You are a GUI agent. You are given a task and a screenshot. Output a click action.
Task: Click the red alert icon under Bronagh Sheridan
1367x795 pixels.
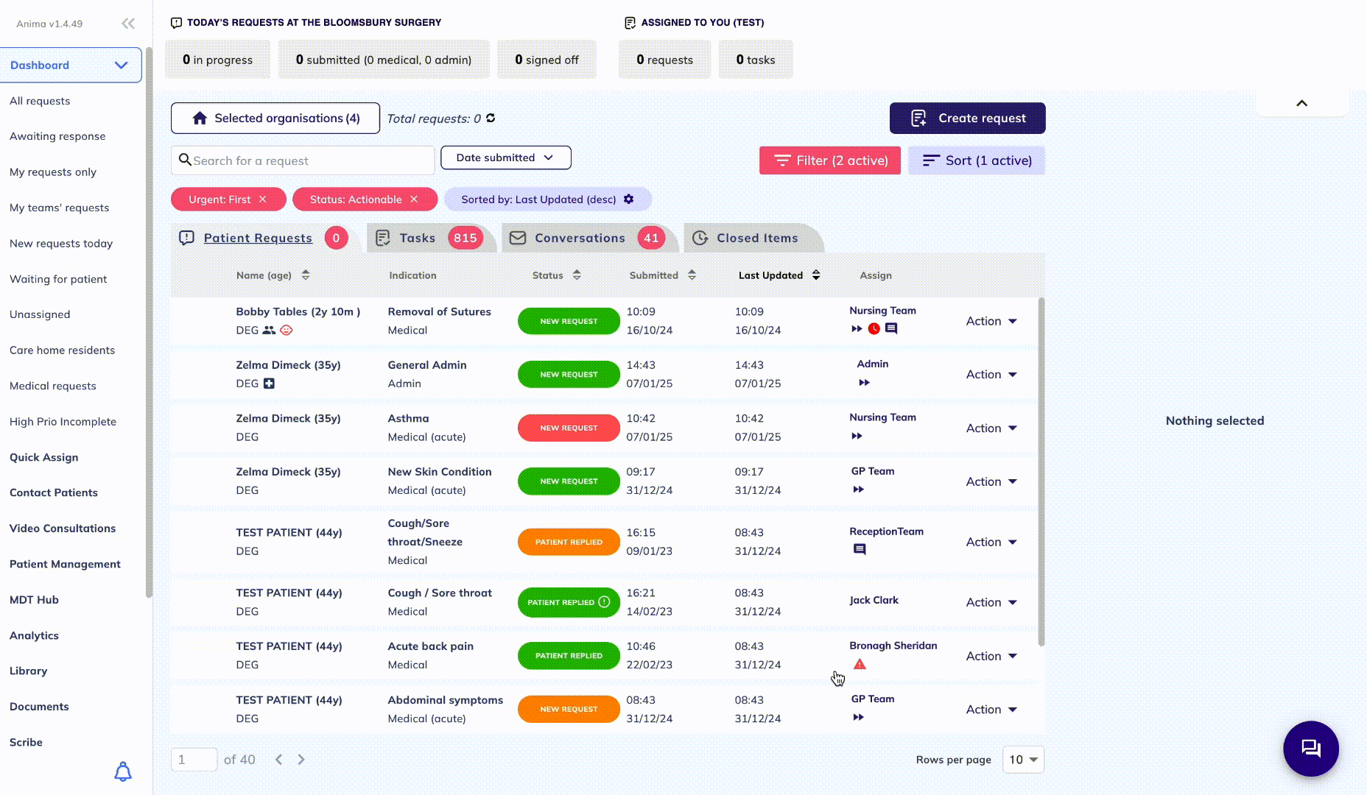(860, 664)
